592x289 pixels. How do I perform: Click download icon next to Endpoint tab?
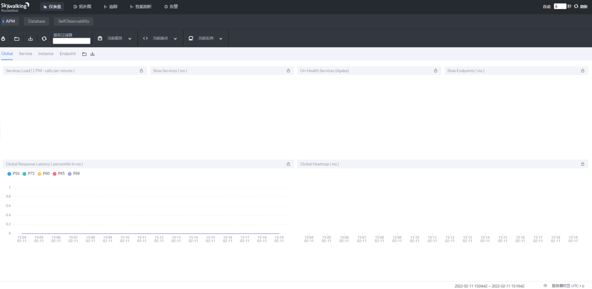click(92, 54)
